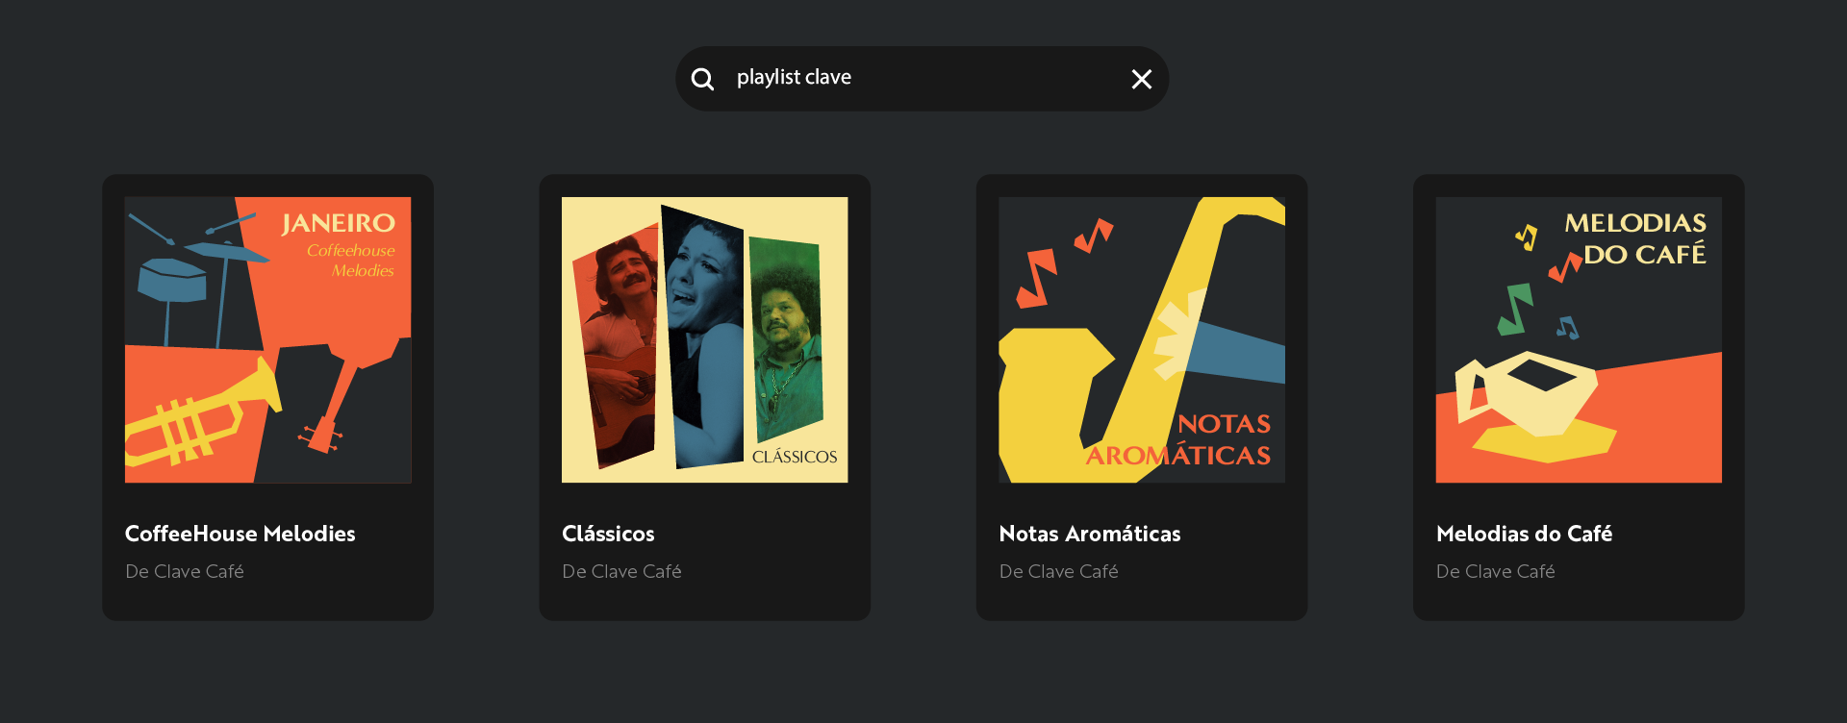Click 'De Clave Café' under Melodias do Café
The image size is (1847, 723).
[1495, 571]
